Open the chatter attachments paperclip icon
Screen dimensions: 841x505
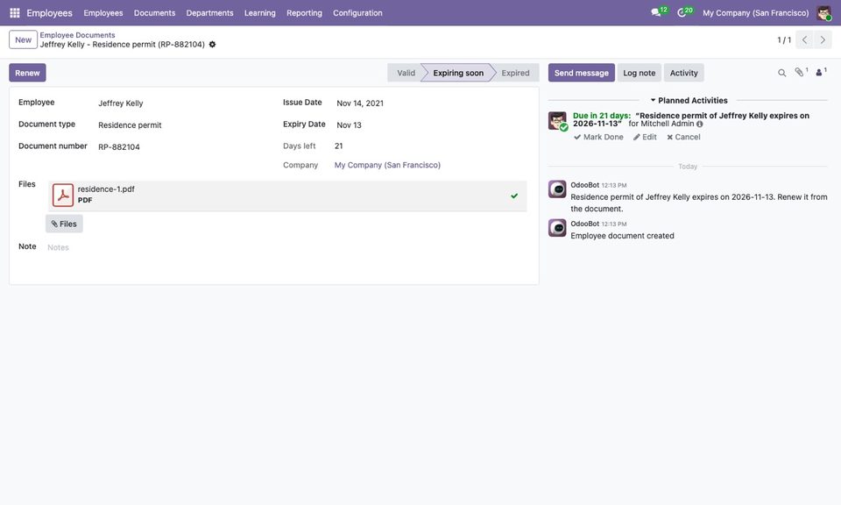click(x=801, y=73)
